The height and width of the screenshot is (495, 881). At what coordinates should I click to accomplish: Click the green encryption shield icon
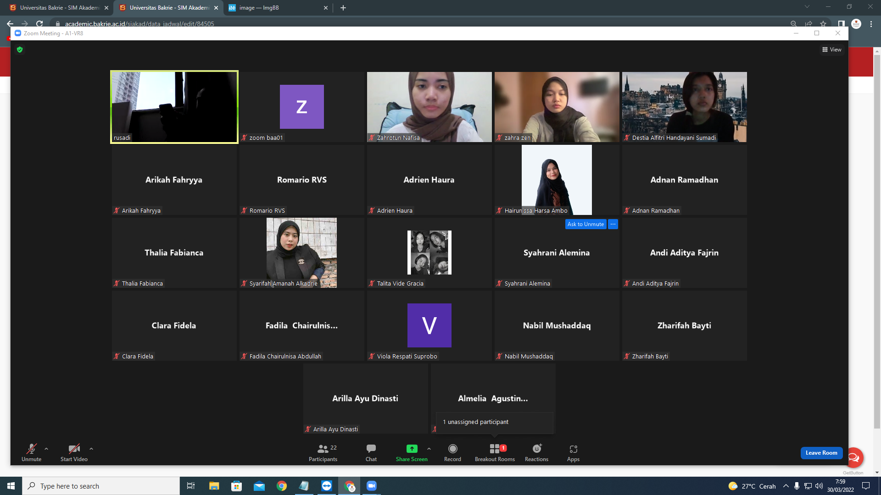tap(20, 49)
